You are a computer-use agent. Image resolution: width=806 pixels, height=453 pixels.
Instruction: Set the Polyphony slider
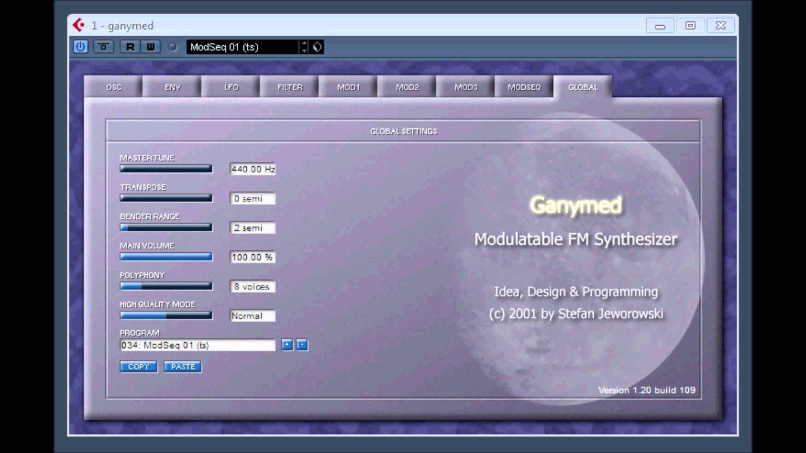point(166,286)
